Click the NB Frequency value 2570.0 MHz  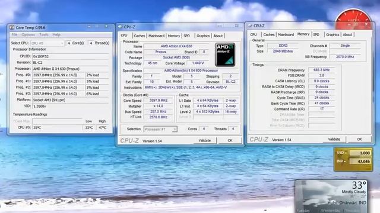(x=345, y=57)
